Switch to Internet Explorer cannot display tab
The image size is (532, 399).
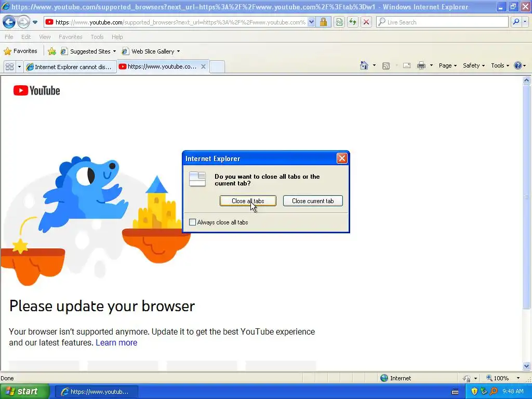(70, 67)
